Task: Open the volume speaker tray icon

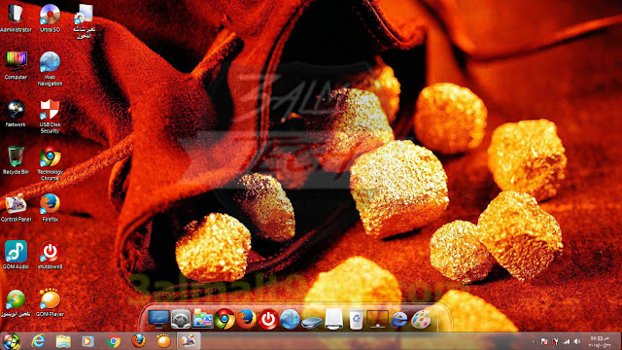Action: click(x=577, y=341)
